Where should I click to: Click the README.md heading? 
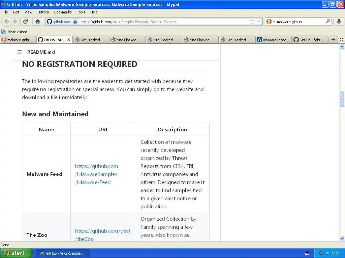coord(41,52)
